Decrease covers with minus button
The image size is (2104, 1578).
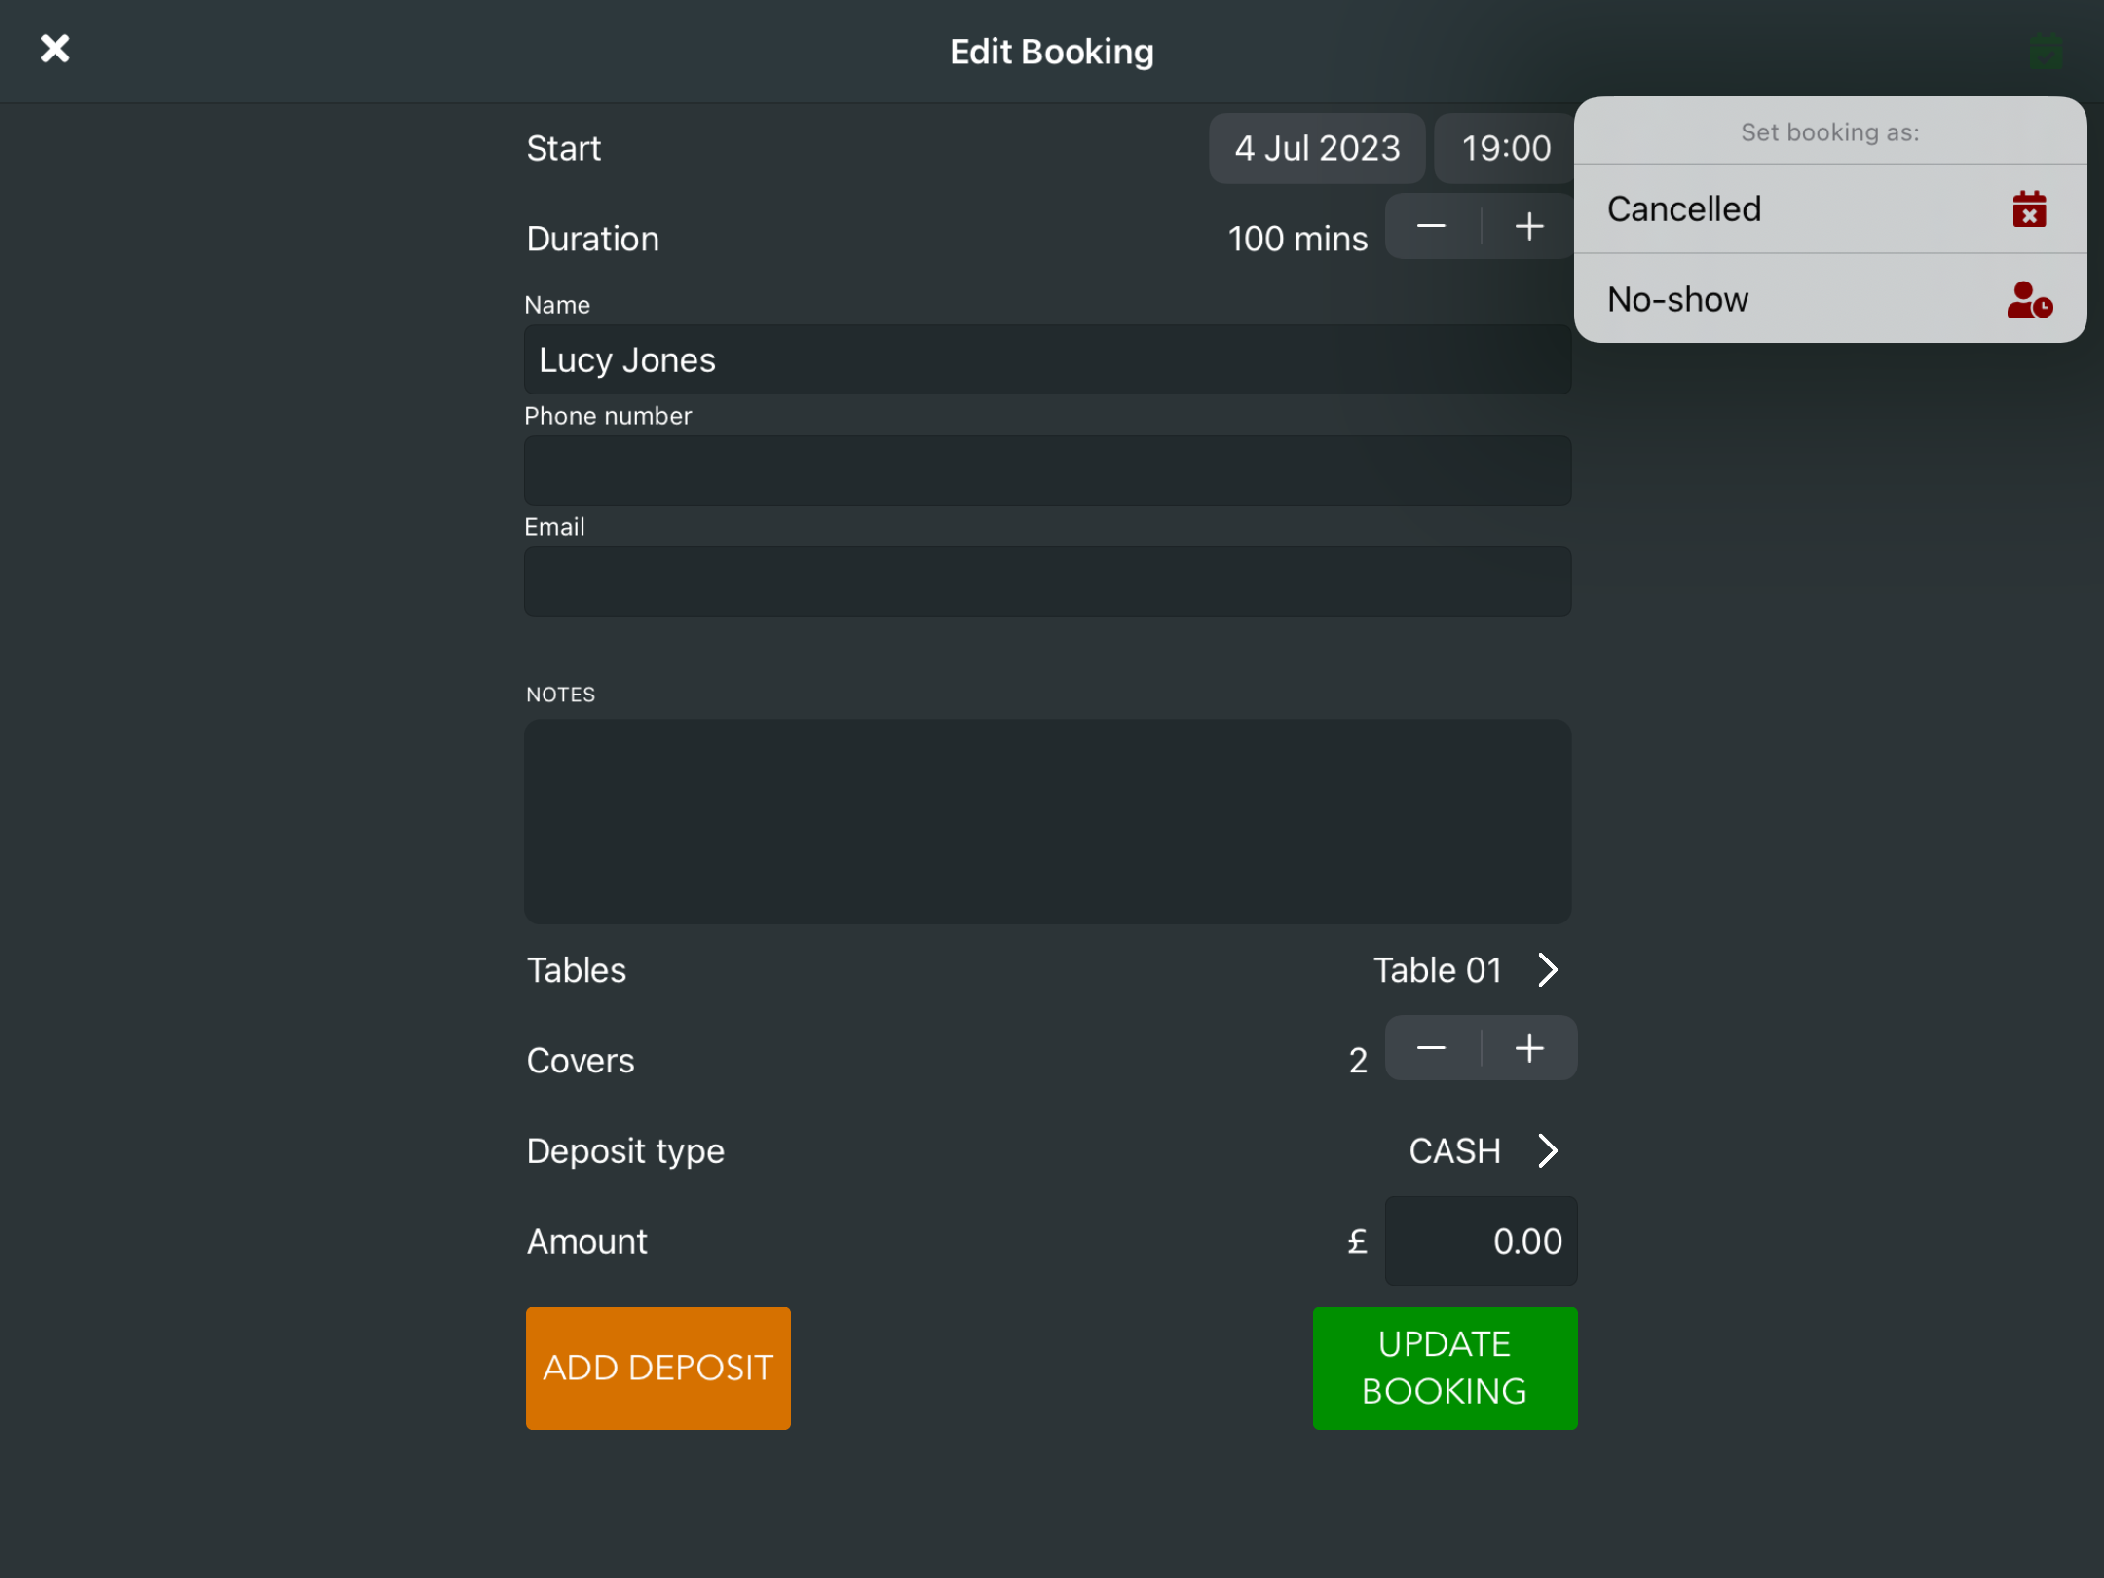[1431, 1049]
